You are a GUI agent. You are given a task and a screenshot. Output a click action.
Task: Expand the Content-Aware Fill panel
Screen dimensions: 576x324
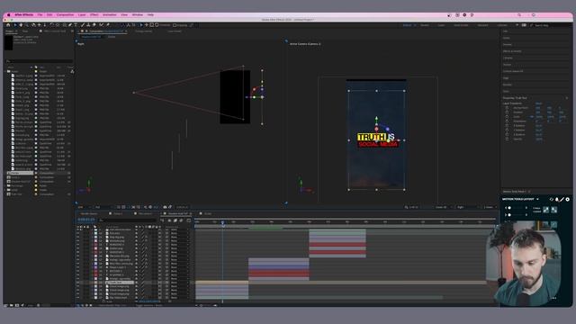tap(513, 71)
